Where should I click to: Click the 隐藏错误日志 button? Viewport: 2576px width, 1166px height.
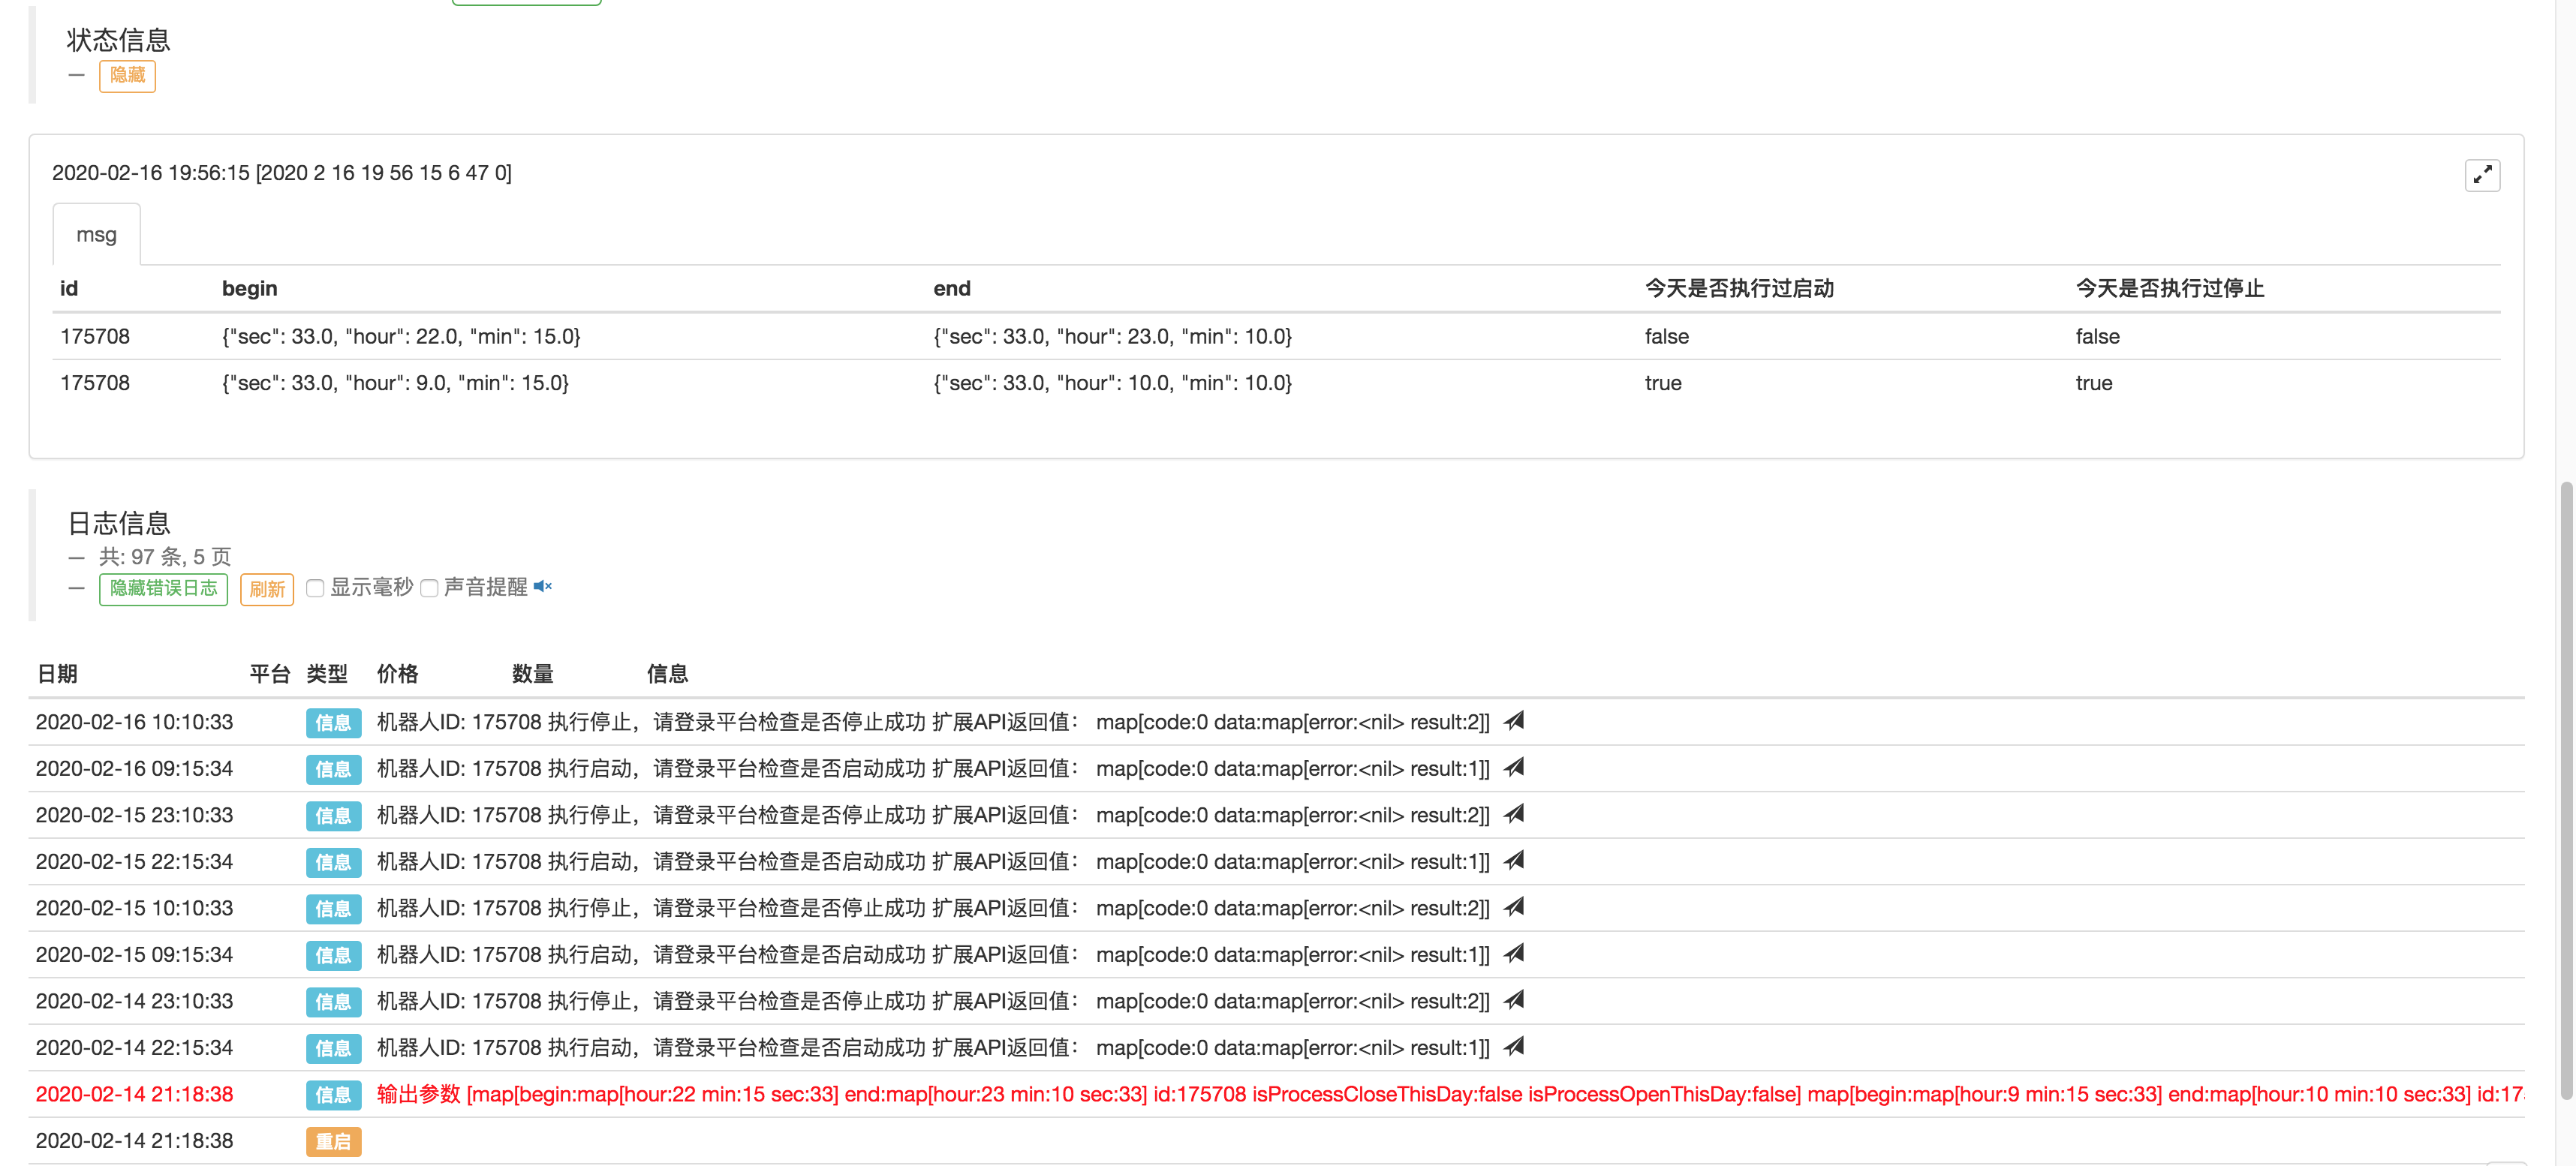(163, 589)
